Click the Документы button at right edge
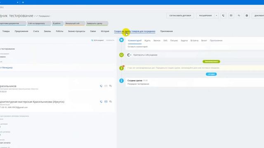Viewport: 264px width, 148px height. pyautogui.click(x=258, y=16)
